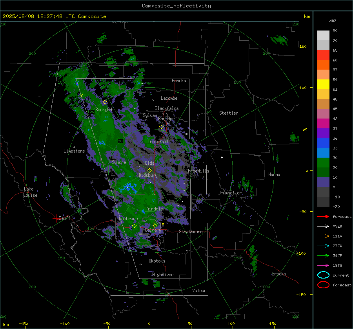This screenshot has width=353, height=329.
Task: Click the Airdrie label
Action: tap(155, 209)
